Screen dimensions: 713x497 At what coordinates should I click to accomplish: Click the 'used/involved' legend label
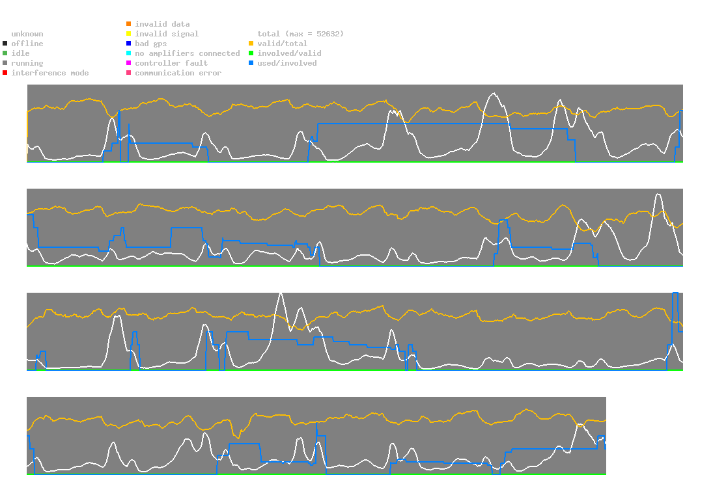[287, 63]
